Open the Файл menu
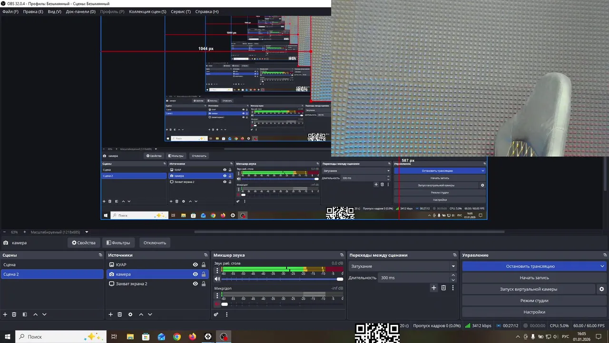Viewport: 609px width, 343px height. (x=10, y=11)
